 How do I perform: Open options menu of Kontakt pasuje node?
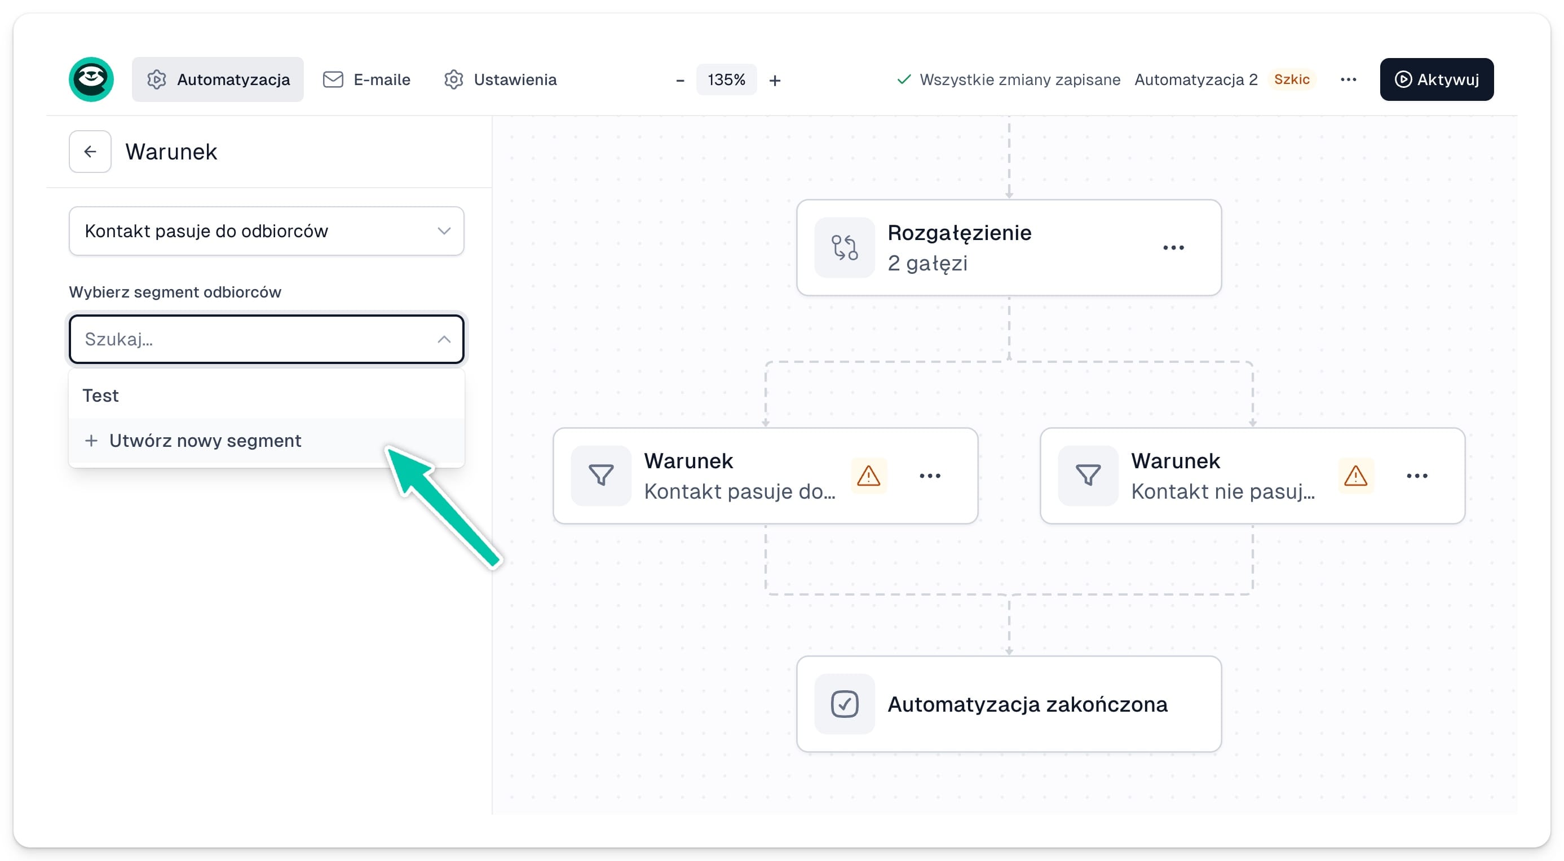pos(930,476)
